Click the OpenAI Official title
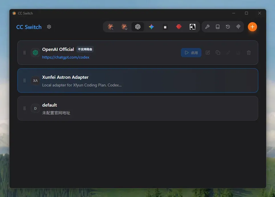 (58, 49)
